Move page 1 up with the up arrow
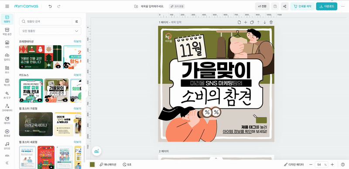 tap(258, 22)
